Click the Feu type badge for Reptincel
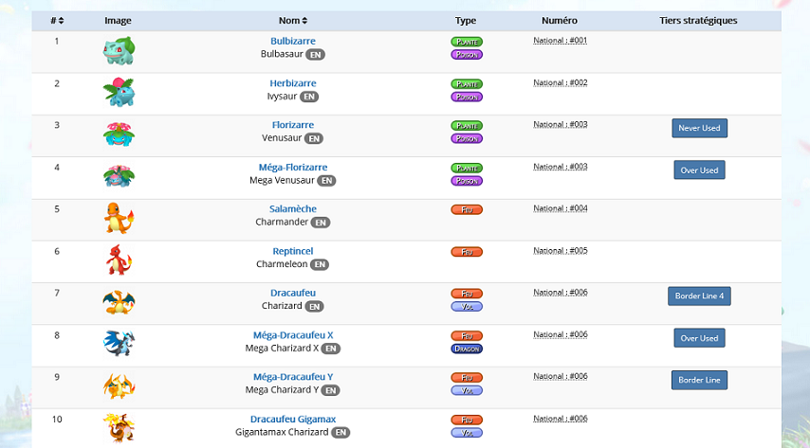The width and height of the screenshot is (810, 448). click(x=467, y=252)
